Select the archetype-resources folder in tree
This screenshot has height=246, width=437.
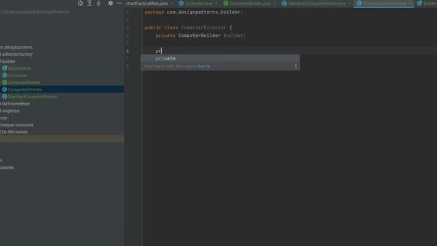pos(16,125)
